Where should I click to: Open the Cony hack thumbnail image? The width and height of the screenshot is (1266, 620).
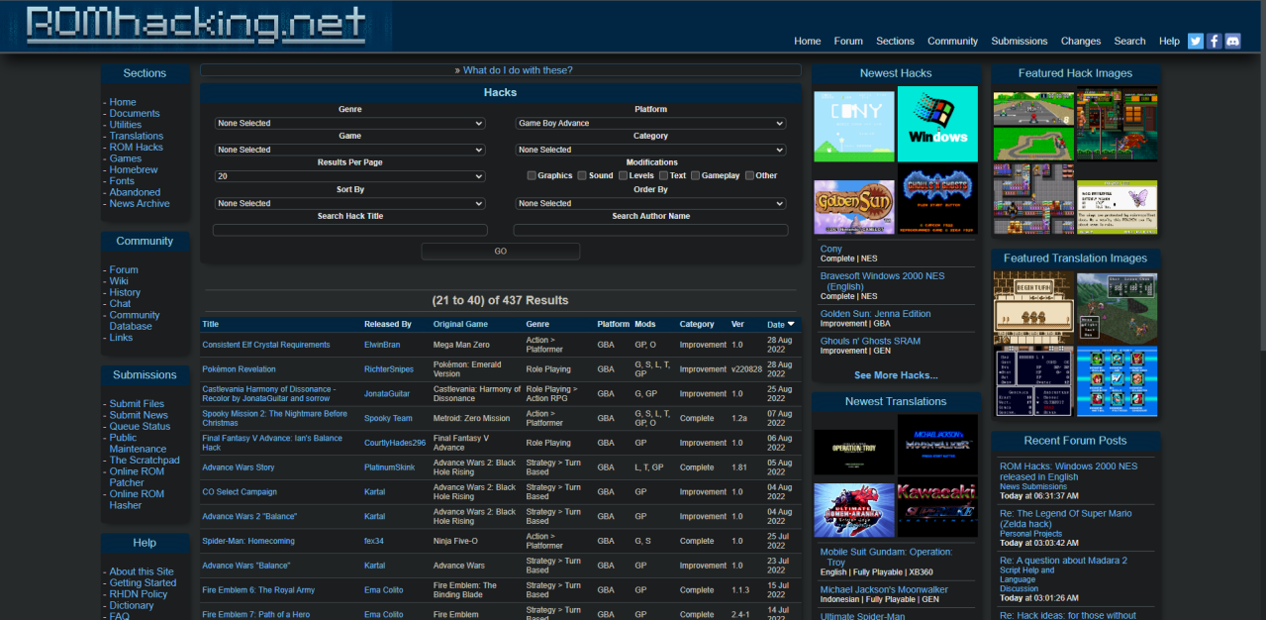(x=853, y=126)
